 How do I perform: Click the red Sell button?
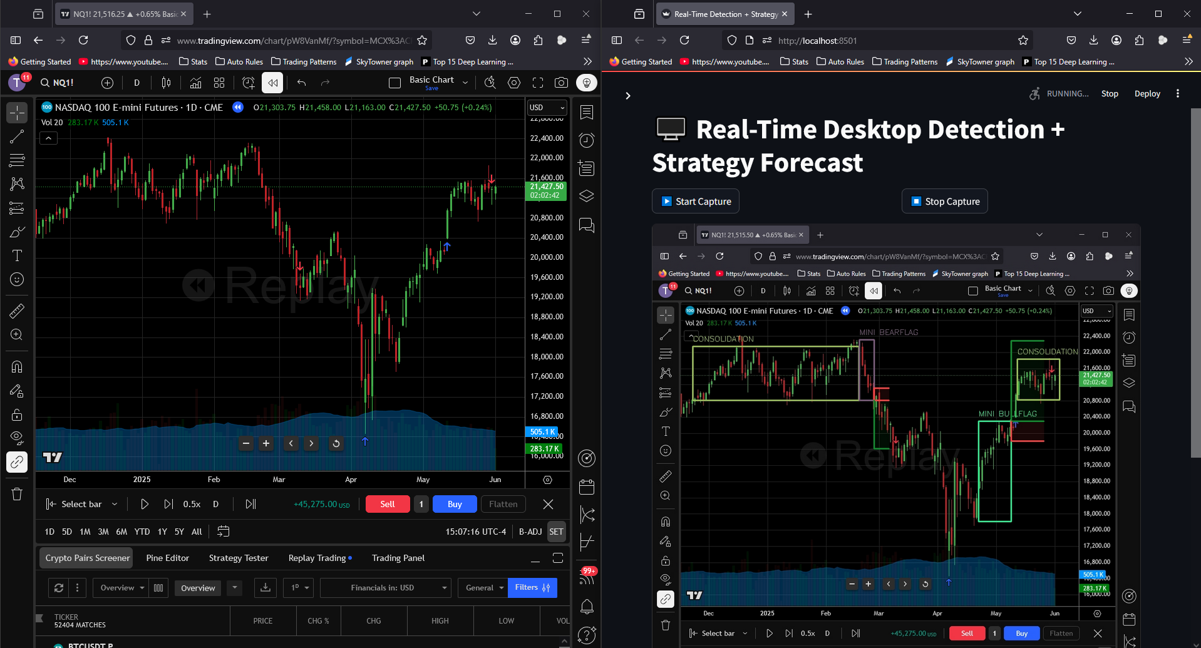point(388,504)
